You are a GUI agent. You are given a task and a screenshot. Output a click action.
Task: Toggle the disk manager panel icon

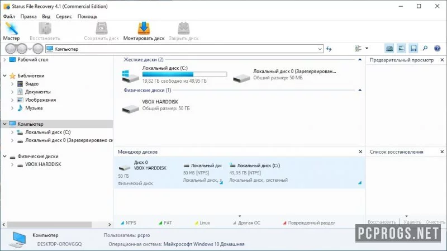click(389, 49)
